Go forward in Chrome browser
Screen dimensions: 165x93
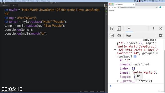(112, 7)
